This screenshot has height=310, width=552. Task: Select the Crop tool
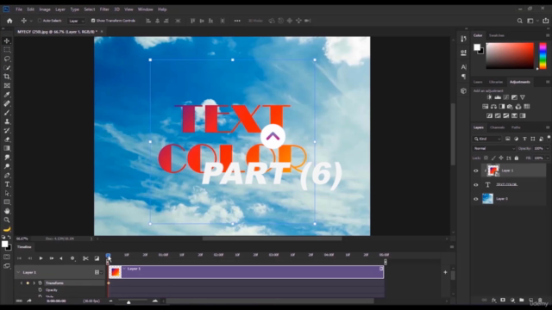tap(7, 77)
